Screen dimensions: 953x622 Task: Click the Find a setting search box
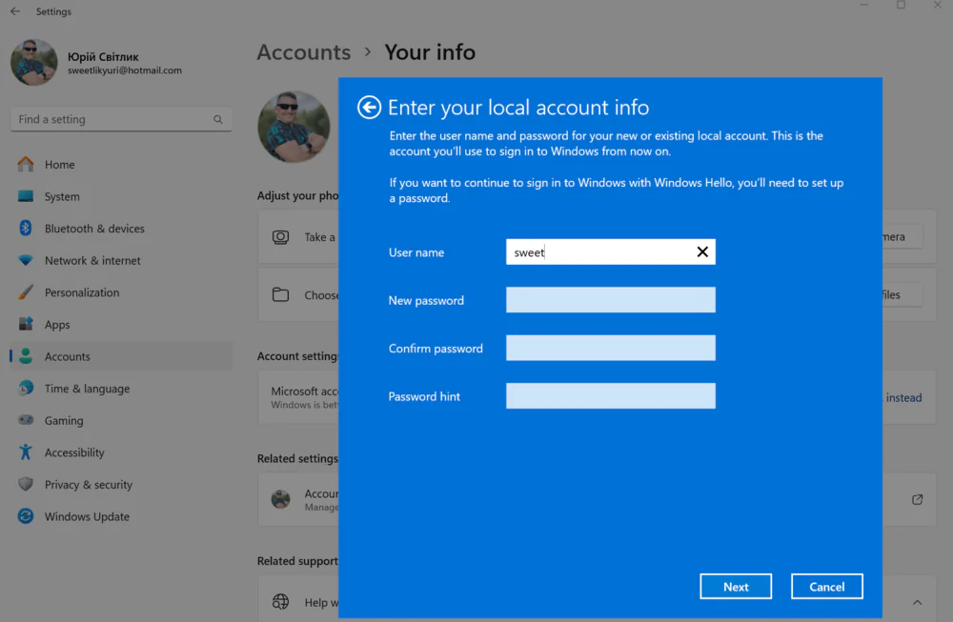point(121,120)
